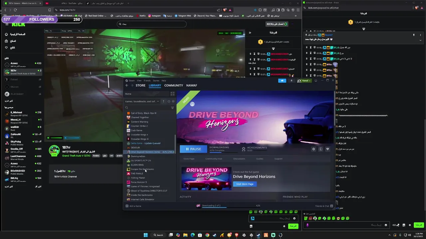Open File Explorer from taskbar

click(185, 235)
